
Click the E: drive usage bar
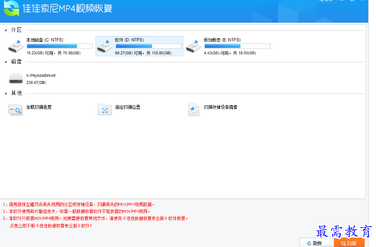[x=237, y=46]
